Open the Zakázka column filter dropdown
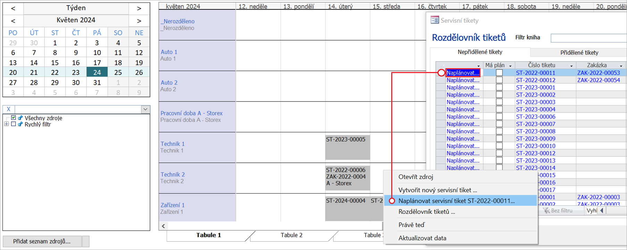The image size is (627, 250). click(x=621, y=66)
